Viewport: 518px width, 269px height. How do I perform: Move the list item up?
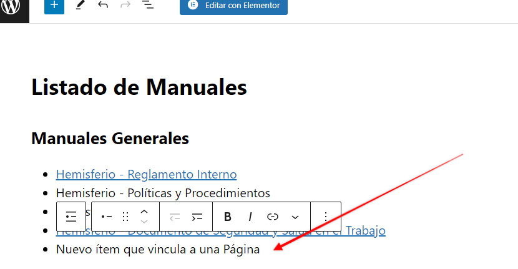(144, 212)
